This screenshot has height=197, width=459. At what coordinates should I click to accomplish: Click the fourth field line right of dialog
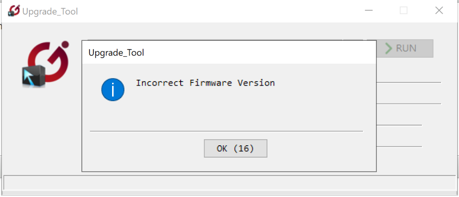pyautogui.click(x=399, y=147)
